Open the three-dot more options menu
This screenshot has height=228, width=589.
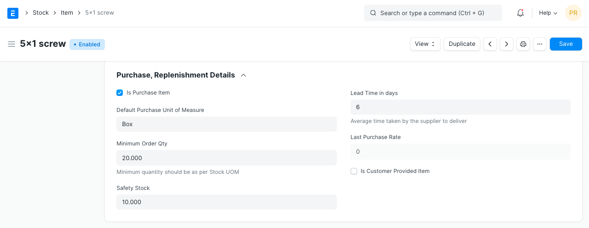540,44
